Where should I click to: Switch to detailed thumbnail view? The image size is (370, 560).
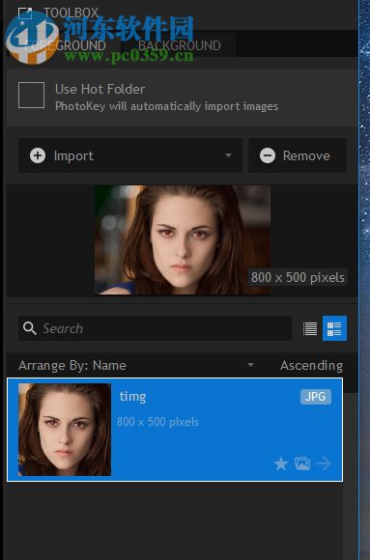334,328
